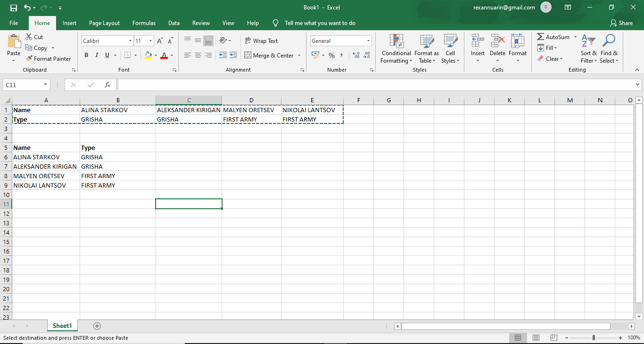Click the Share button
644x344 pixels.
tap(621, 23)
